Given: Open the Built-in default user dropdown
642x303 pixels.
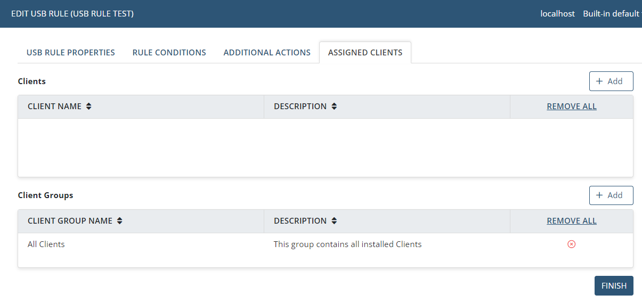Looking at the screenshot, I should click(611, 14).
